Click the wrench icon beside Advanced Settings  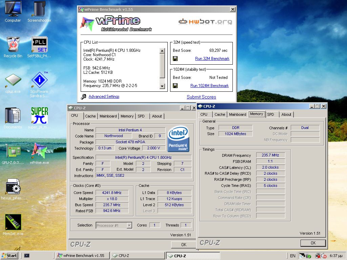coord(83,96)
